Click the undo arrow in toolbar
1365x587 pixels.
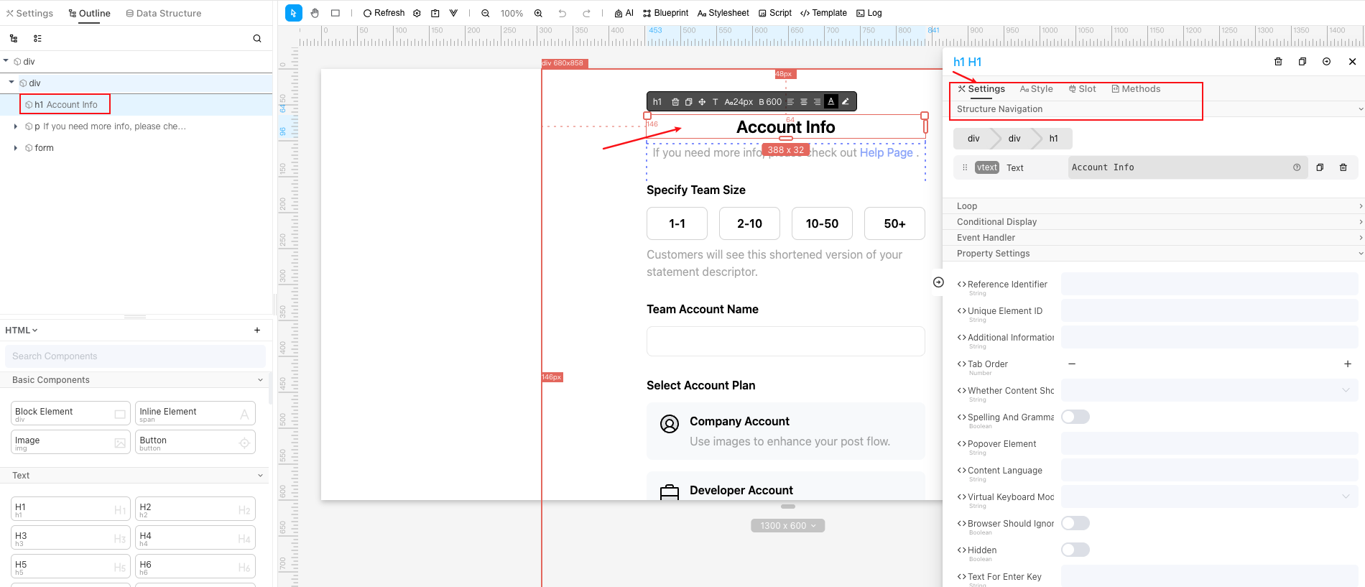pos(563,13)
